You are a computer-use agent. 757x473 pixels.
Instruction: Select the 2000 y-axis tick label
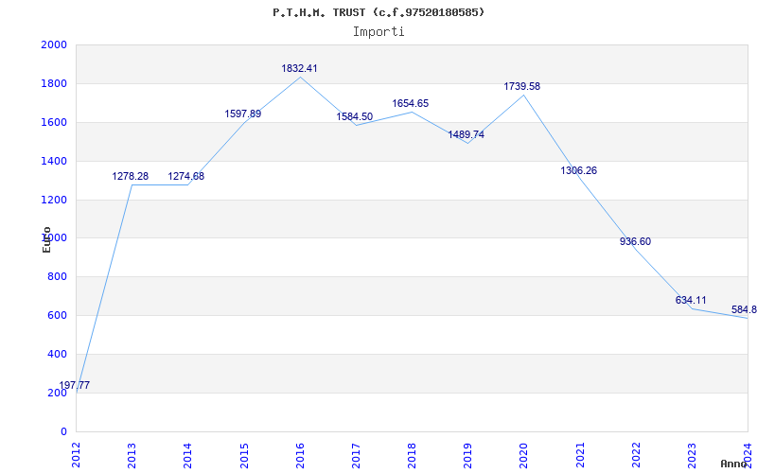pyautogui.click(x=54, y=44)
